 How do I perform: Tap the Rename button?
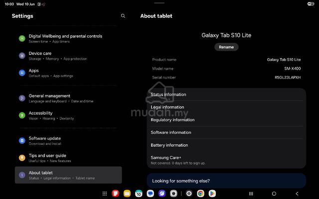226,47
